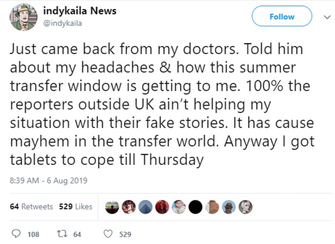Click the reply speech bubble icon
Screen dimensions: 335x244
(x=16, y=234)
